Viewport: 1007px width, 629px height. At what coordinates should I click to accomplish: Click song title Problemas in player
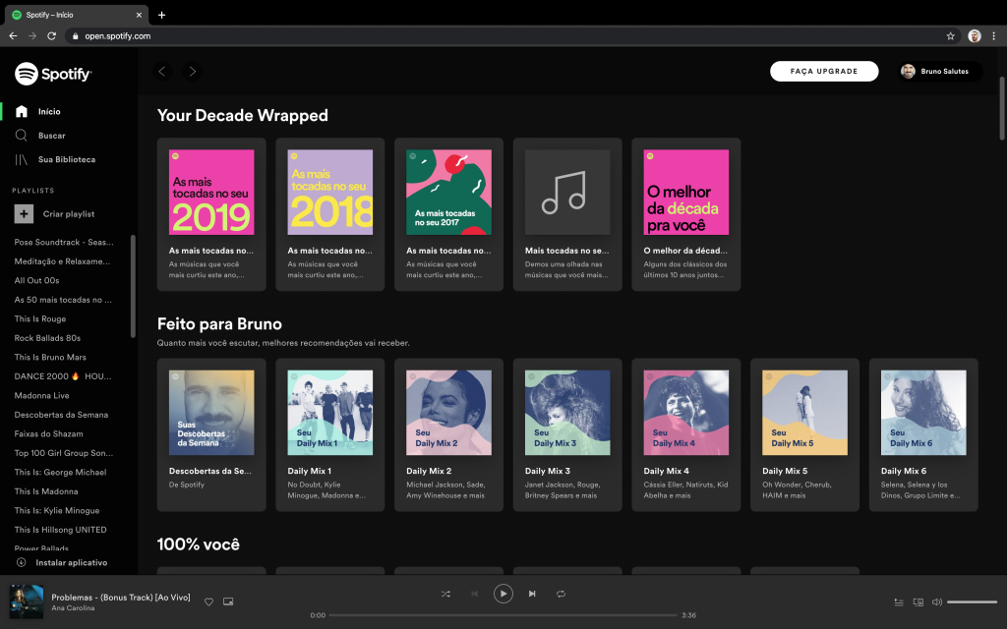tap(121, 597)
